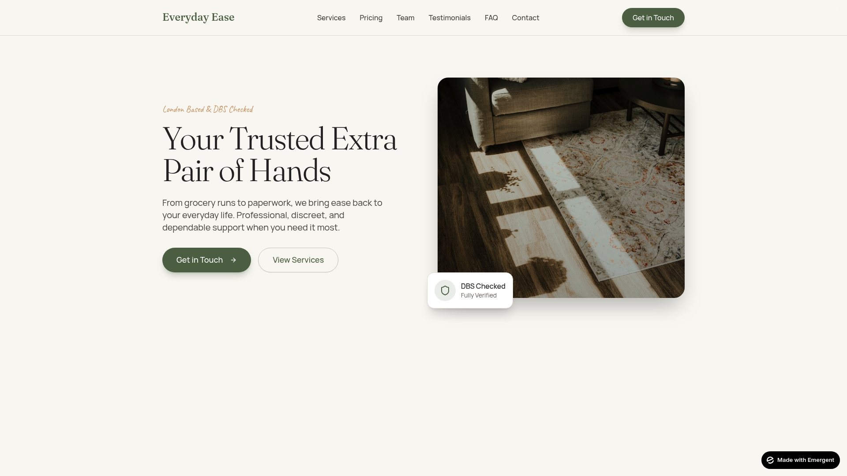Click the Your Trusted Extra Pair of Hands heading

coord(280,155)
